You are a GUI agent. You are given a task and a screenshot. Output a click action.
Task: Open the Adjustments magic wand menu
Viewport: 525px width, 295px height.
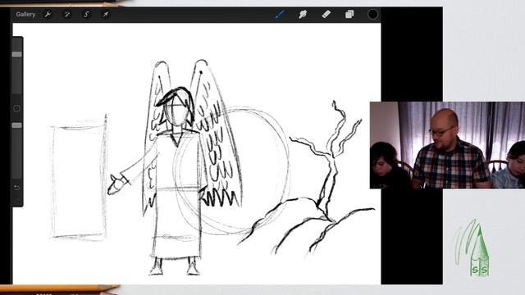click(67, 15)
